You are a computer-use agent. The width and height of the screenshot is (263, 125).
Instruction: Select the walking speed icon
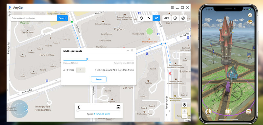click(x=79, y=107)
